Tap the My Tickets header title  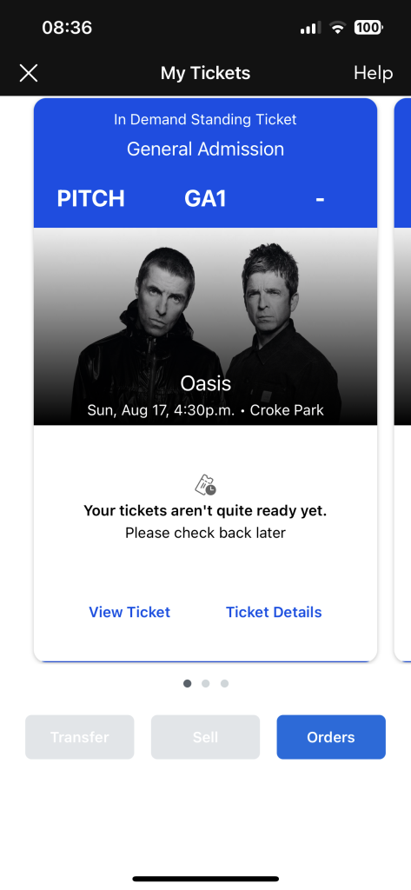coord(205,73)
